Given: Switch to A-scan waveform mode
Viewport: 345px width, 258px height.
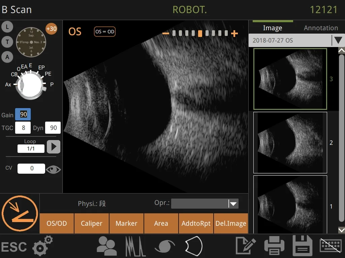Looking at the screenshot, I should pyautogui.click(x=135, y=246).
